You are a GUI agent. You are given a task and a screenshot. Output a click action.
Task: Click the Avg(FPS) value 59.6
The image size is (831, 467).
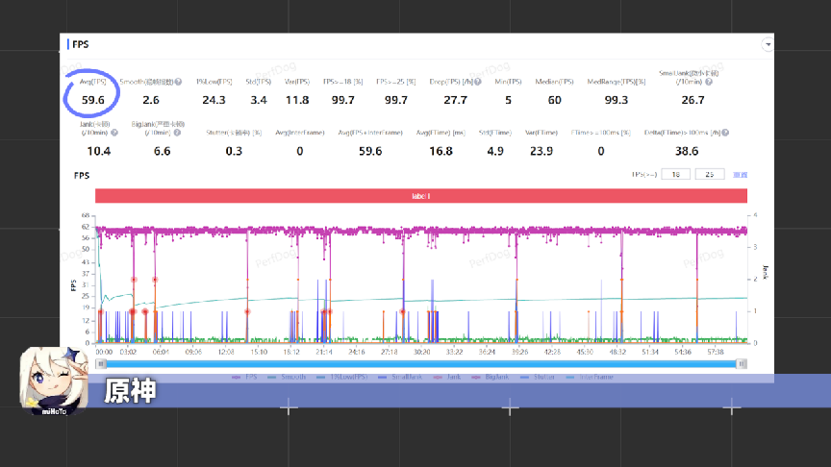pyautogui.click(x=92, y=100)
